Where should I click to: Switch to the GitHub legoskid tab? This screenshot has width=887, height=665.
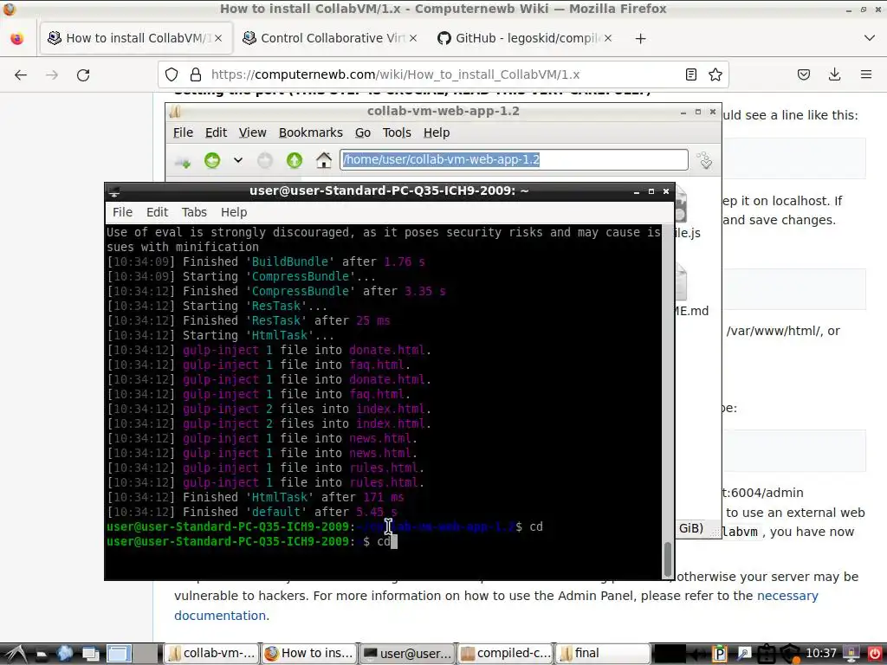click(x=524, y=38)
